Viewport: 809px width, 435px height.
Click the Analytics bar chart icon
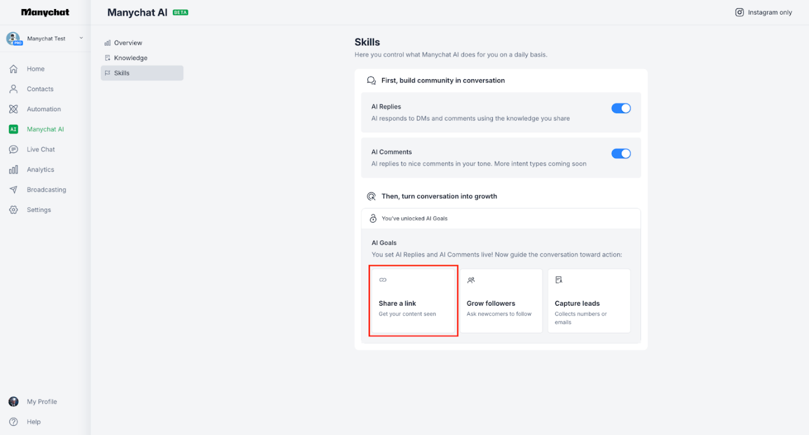14,169
